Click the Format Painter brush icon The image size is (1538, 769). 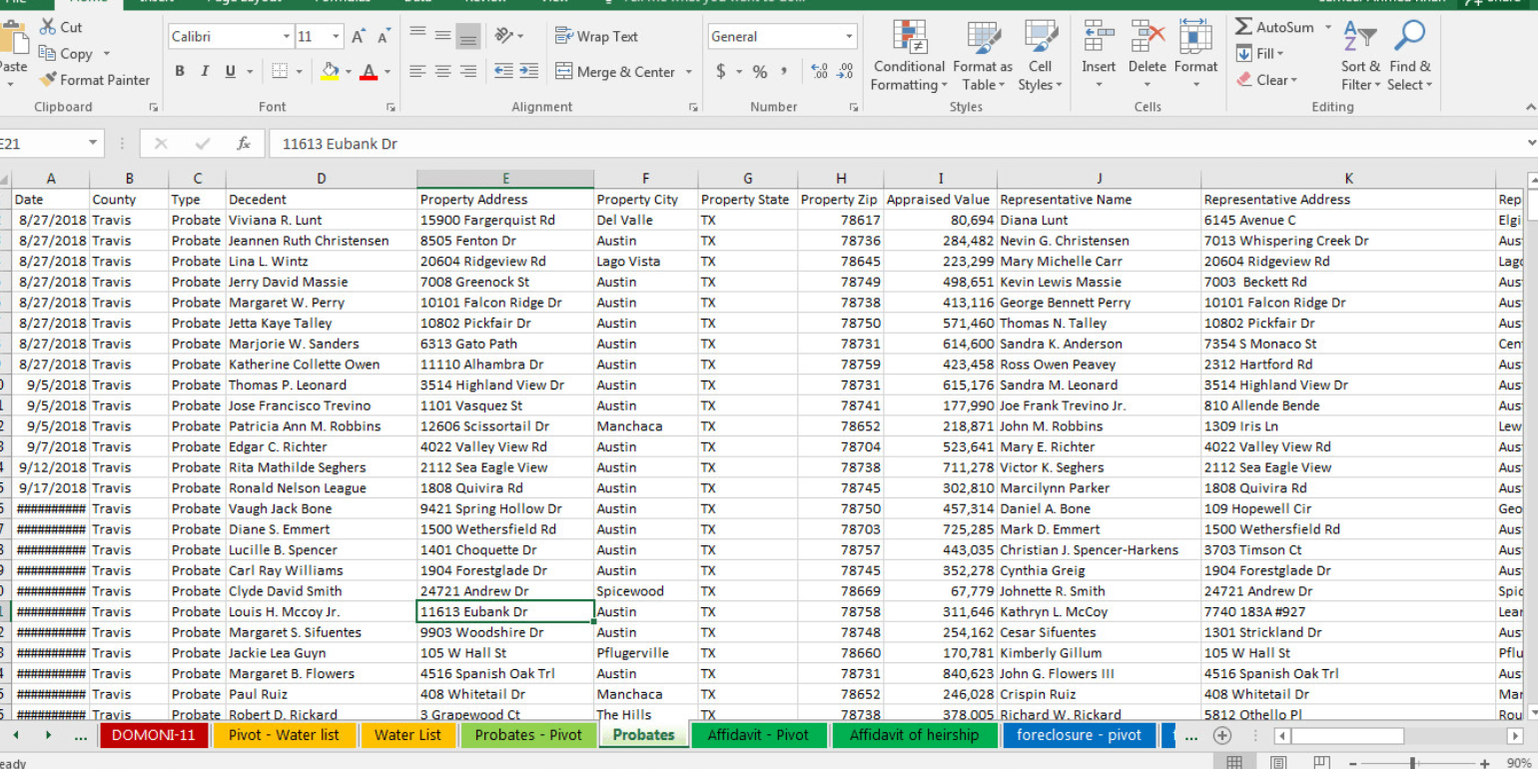point(48,80)
